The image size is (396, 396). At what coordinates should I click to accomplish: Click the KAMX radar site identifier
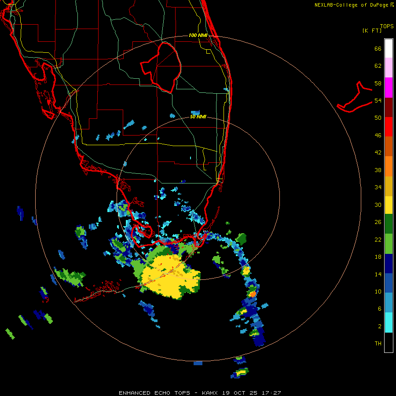pyautogui.click(x=209, y=393)
